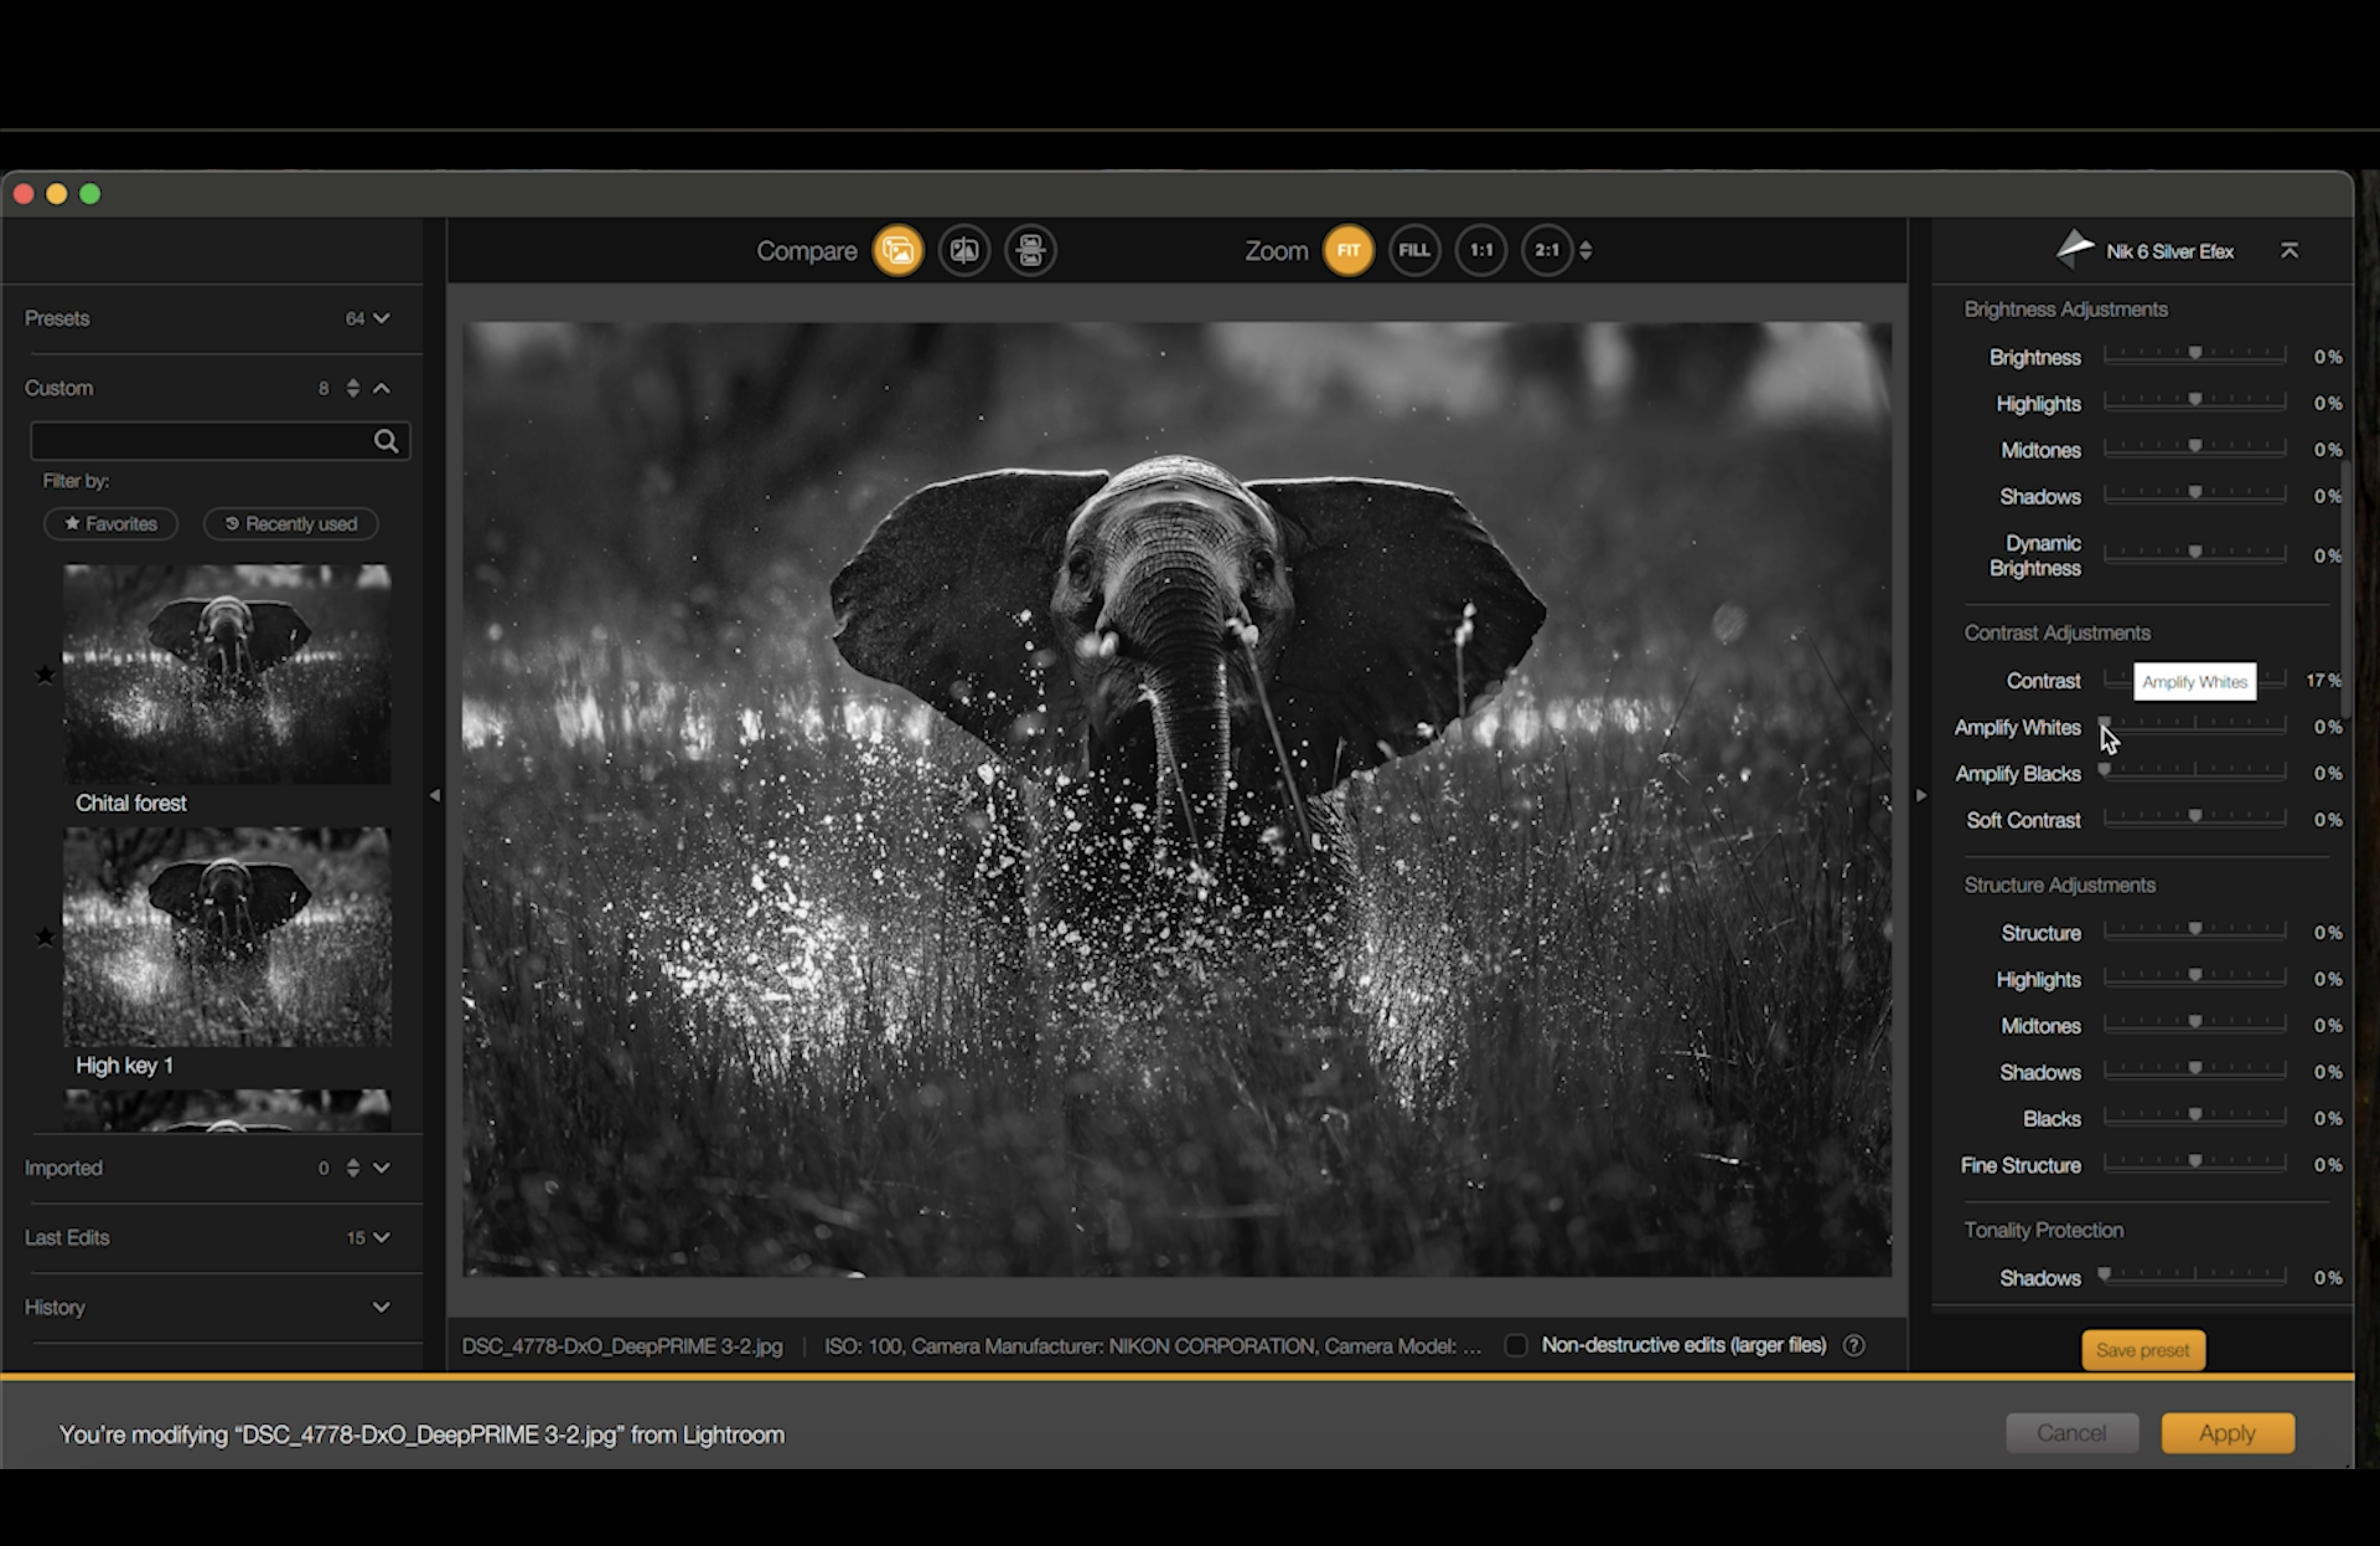The height and width of the screenshot is (1546, 2380).
Task: Set zoom to FILL
Action: point(1414,251)
